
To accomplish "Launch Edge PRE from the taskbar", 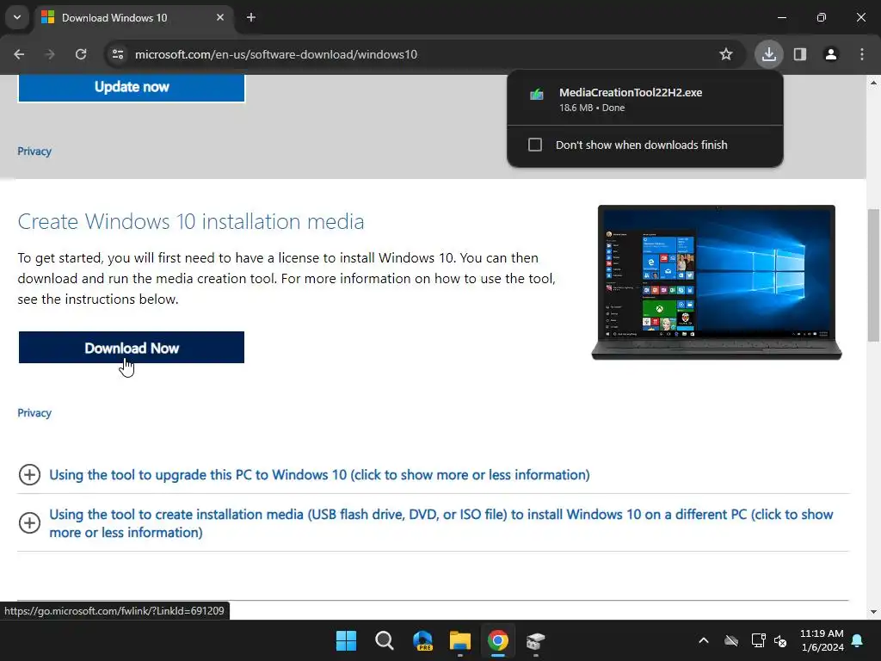I will point(422,640).
